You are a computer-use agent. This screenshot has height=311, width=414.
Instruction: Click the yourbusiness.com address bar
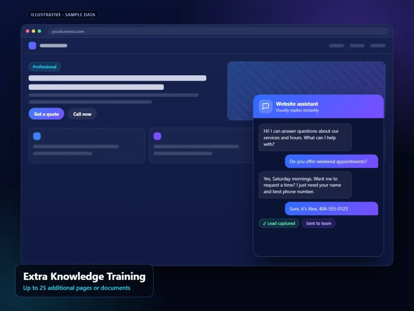(218, 31)
